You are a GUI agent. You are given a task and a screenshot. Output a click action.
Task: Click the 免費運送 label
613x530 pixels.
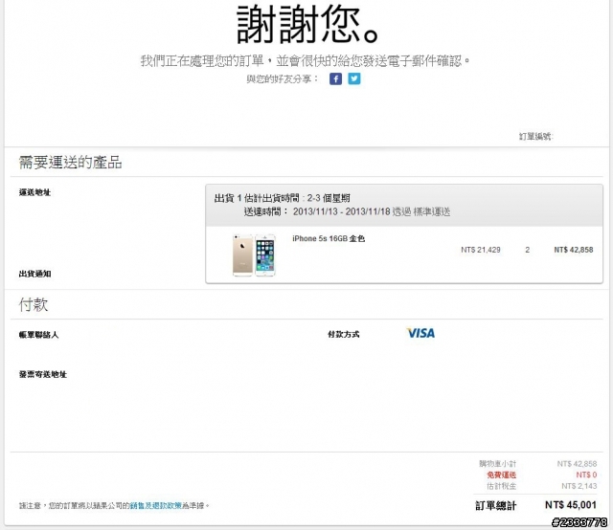tap(501, 475)
